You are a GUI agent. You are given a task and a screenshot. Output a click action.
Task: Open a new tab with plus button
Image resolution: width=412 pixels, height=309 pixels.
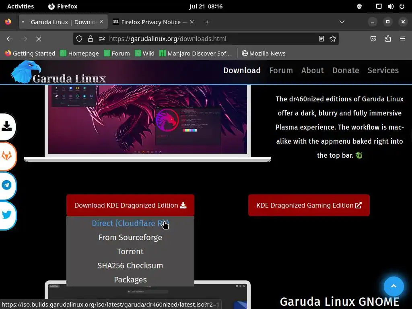coord(207,22)
